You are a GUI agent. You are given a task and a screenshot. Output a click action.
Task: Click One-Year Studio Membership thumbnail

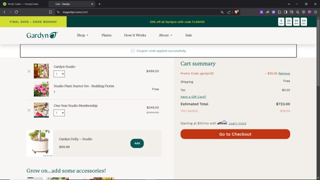41,110
